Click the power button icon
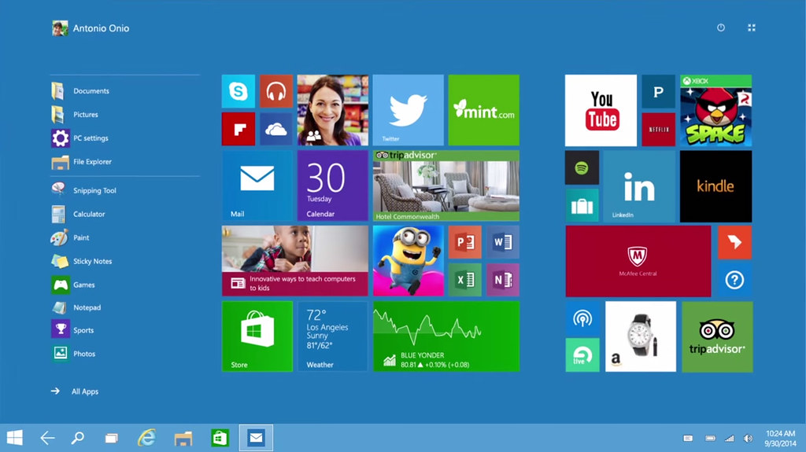Screen dimensions: 806x452 [x=721, y=28]
